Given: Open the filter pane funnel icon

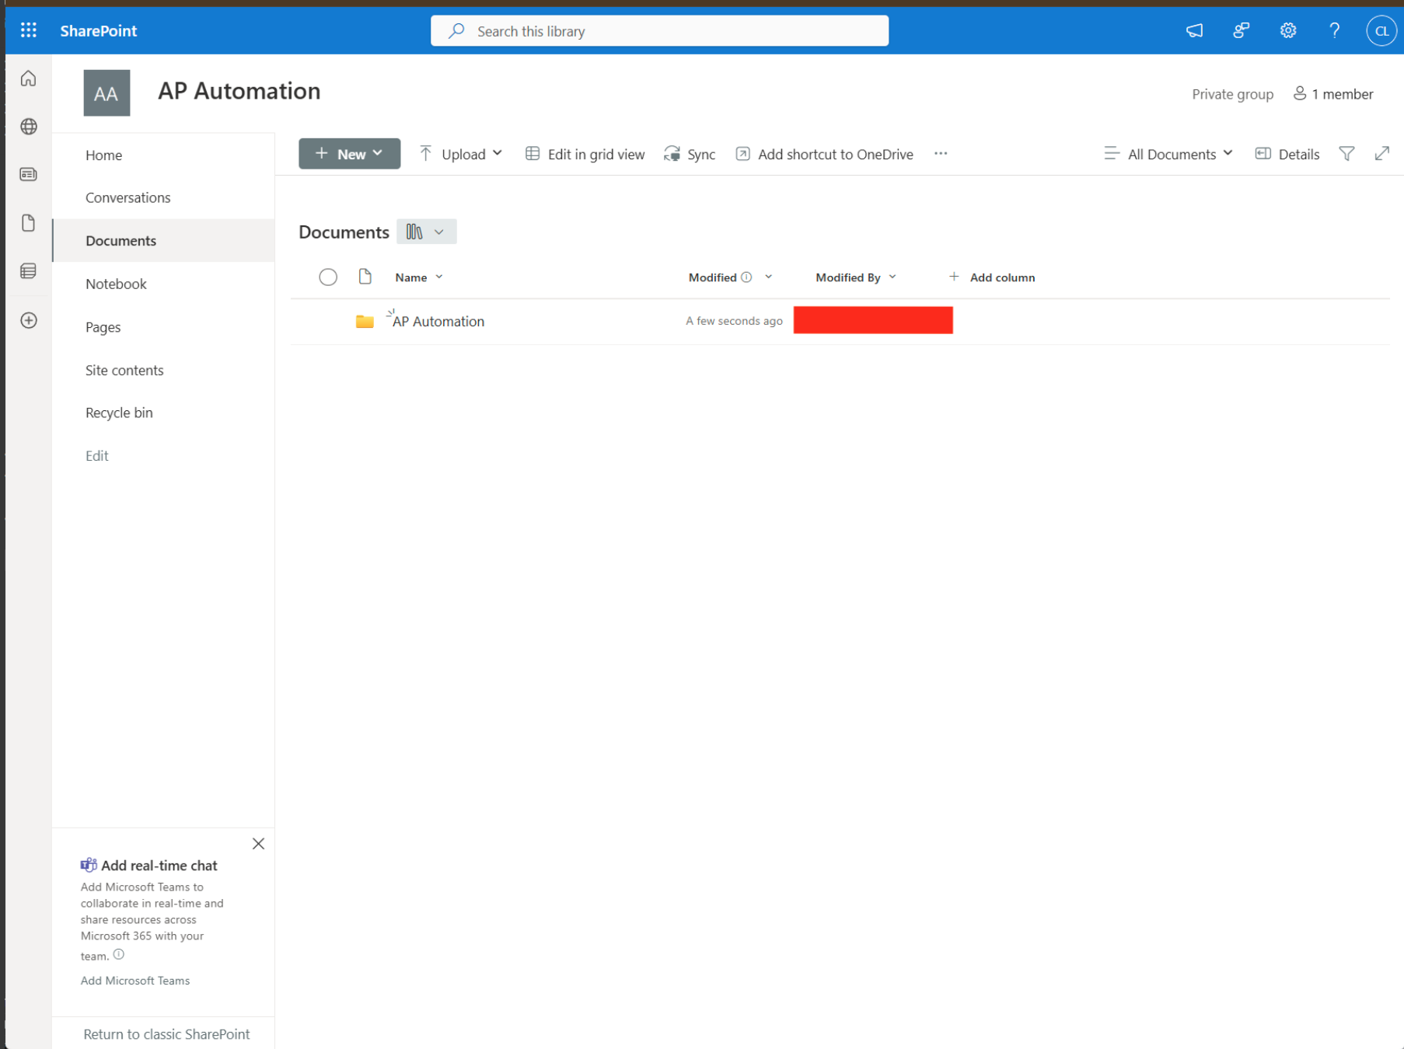Looking at the screenshot, I should tap(1346, 154).
